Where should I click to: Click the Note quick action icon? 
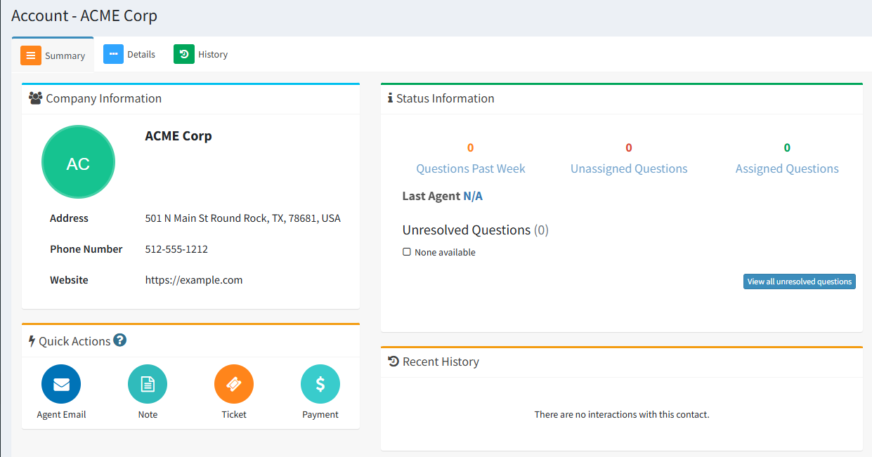(148, 384)
